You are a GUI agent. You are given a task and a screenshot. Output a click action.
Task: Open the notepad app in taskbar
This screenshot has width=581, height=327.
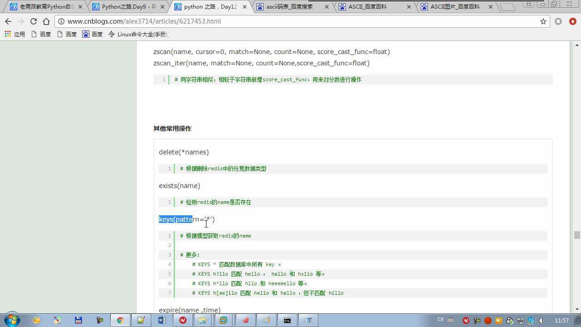point(141,320)
